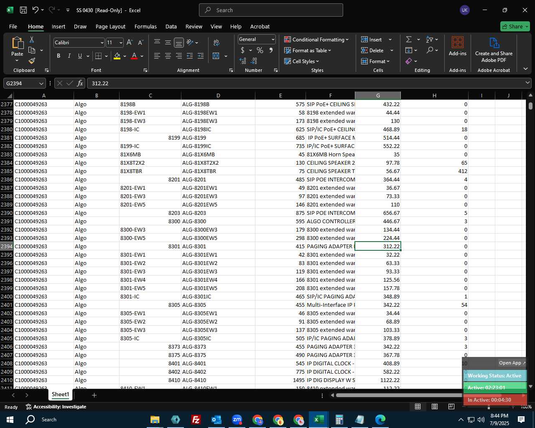Click Accessibility: Investigate in status bar
The height and width of the screenshot is (428, 535).
click(56, 407)
